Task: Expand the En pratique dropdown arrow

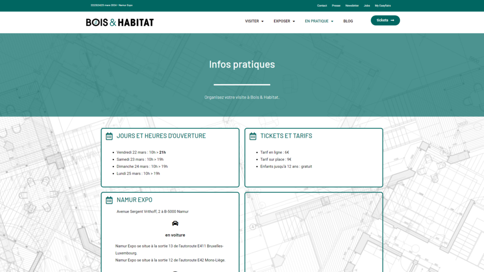Action: tap(332, 21)
